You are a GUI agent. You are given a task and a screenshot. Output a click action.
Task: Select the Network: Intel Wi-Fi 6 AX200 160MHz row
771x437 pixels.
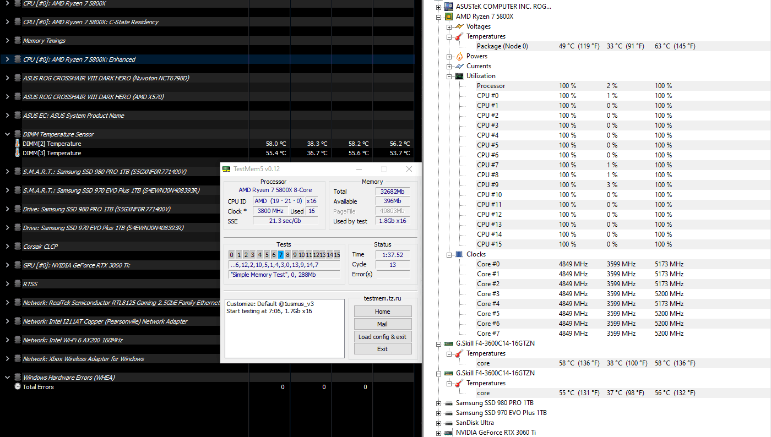tap(111, 340)
